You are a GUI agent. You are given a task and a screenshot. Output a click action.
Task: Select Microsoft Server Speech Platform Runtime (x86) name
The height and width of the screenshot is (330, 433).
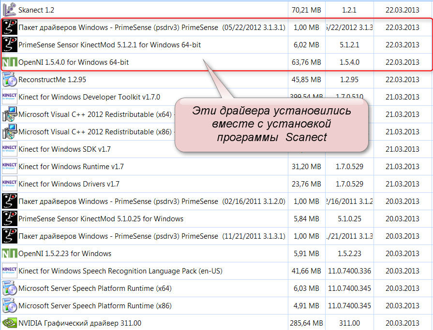coord(95,305)
